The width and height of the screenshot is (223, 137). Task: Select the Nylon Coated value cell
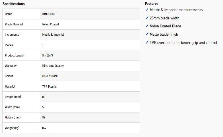pyautogui.click(x=51, y=24)
